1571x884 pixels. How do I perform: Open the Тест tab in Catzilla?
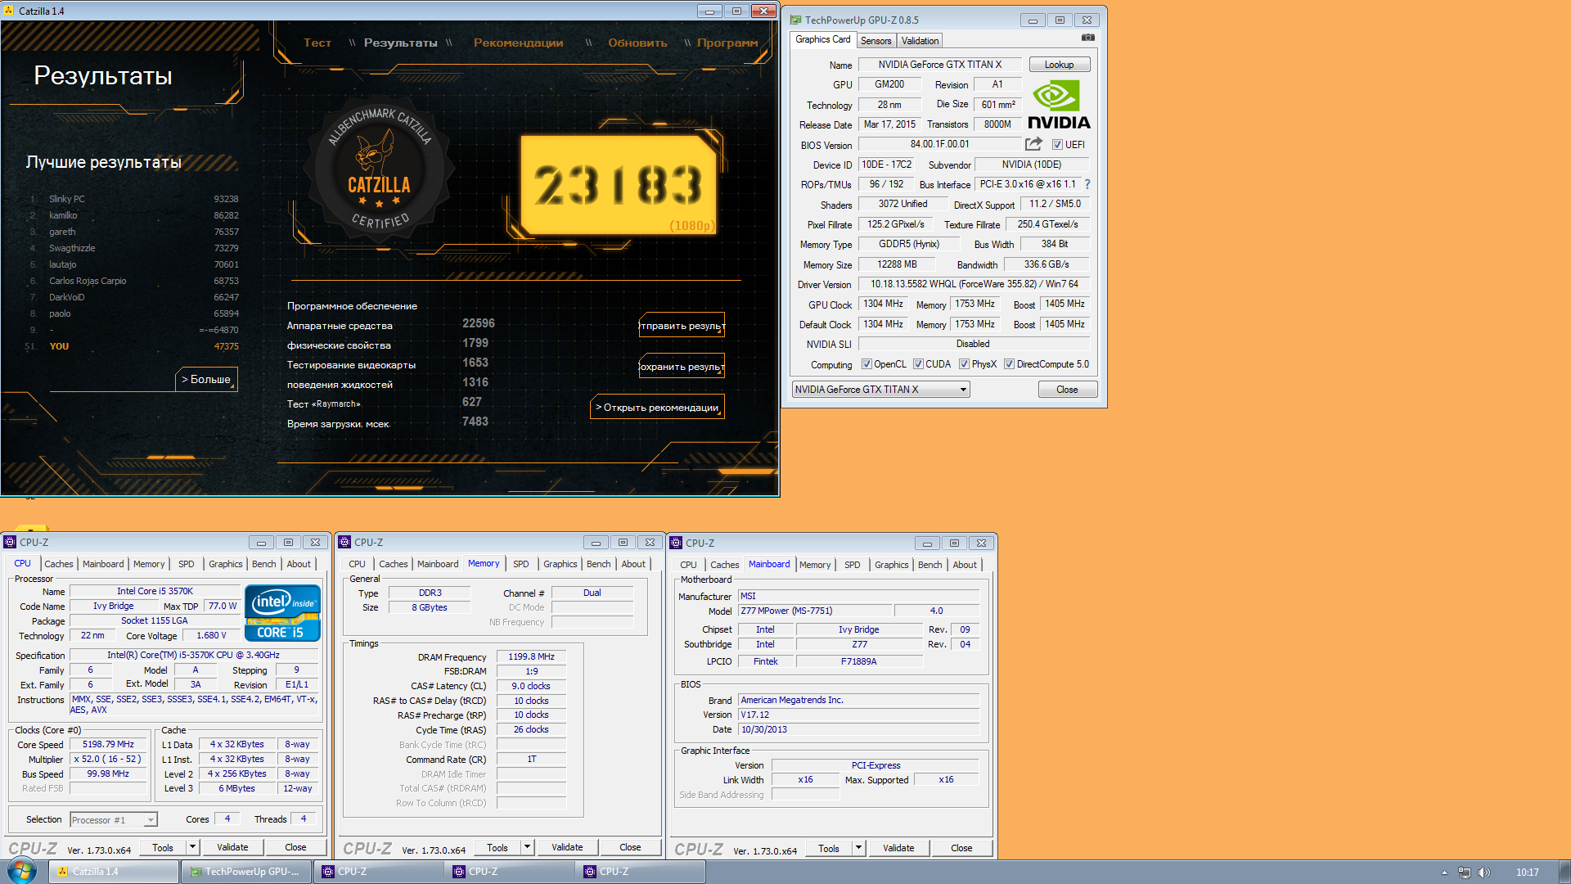(x=317, y=43)
